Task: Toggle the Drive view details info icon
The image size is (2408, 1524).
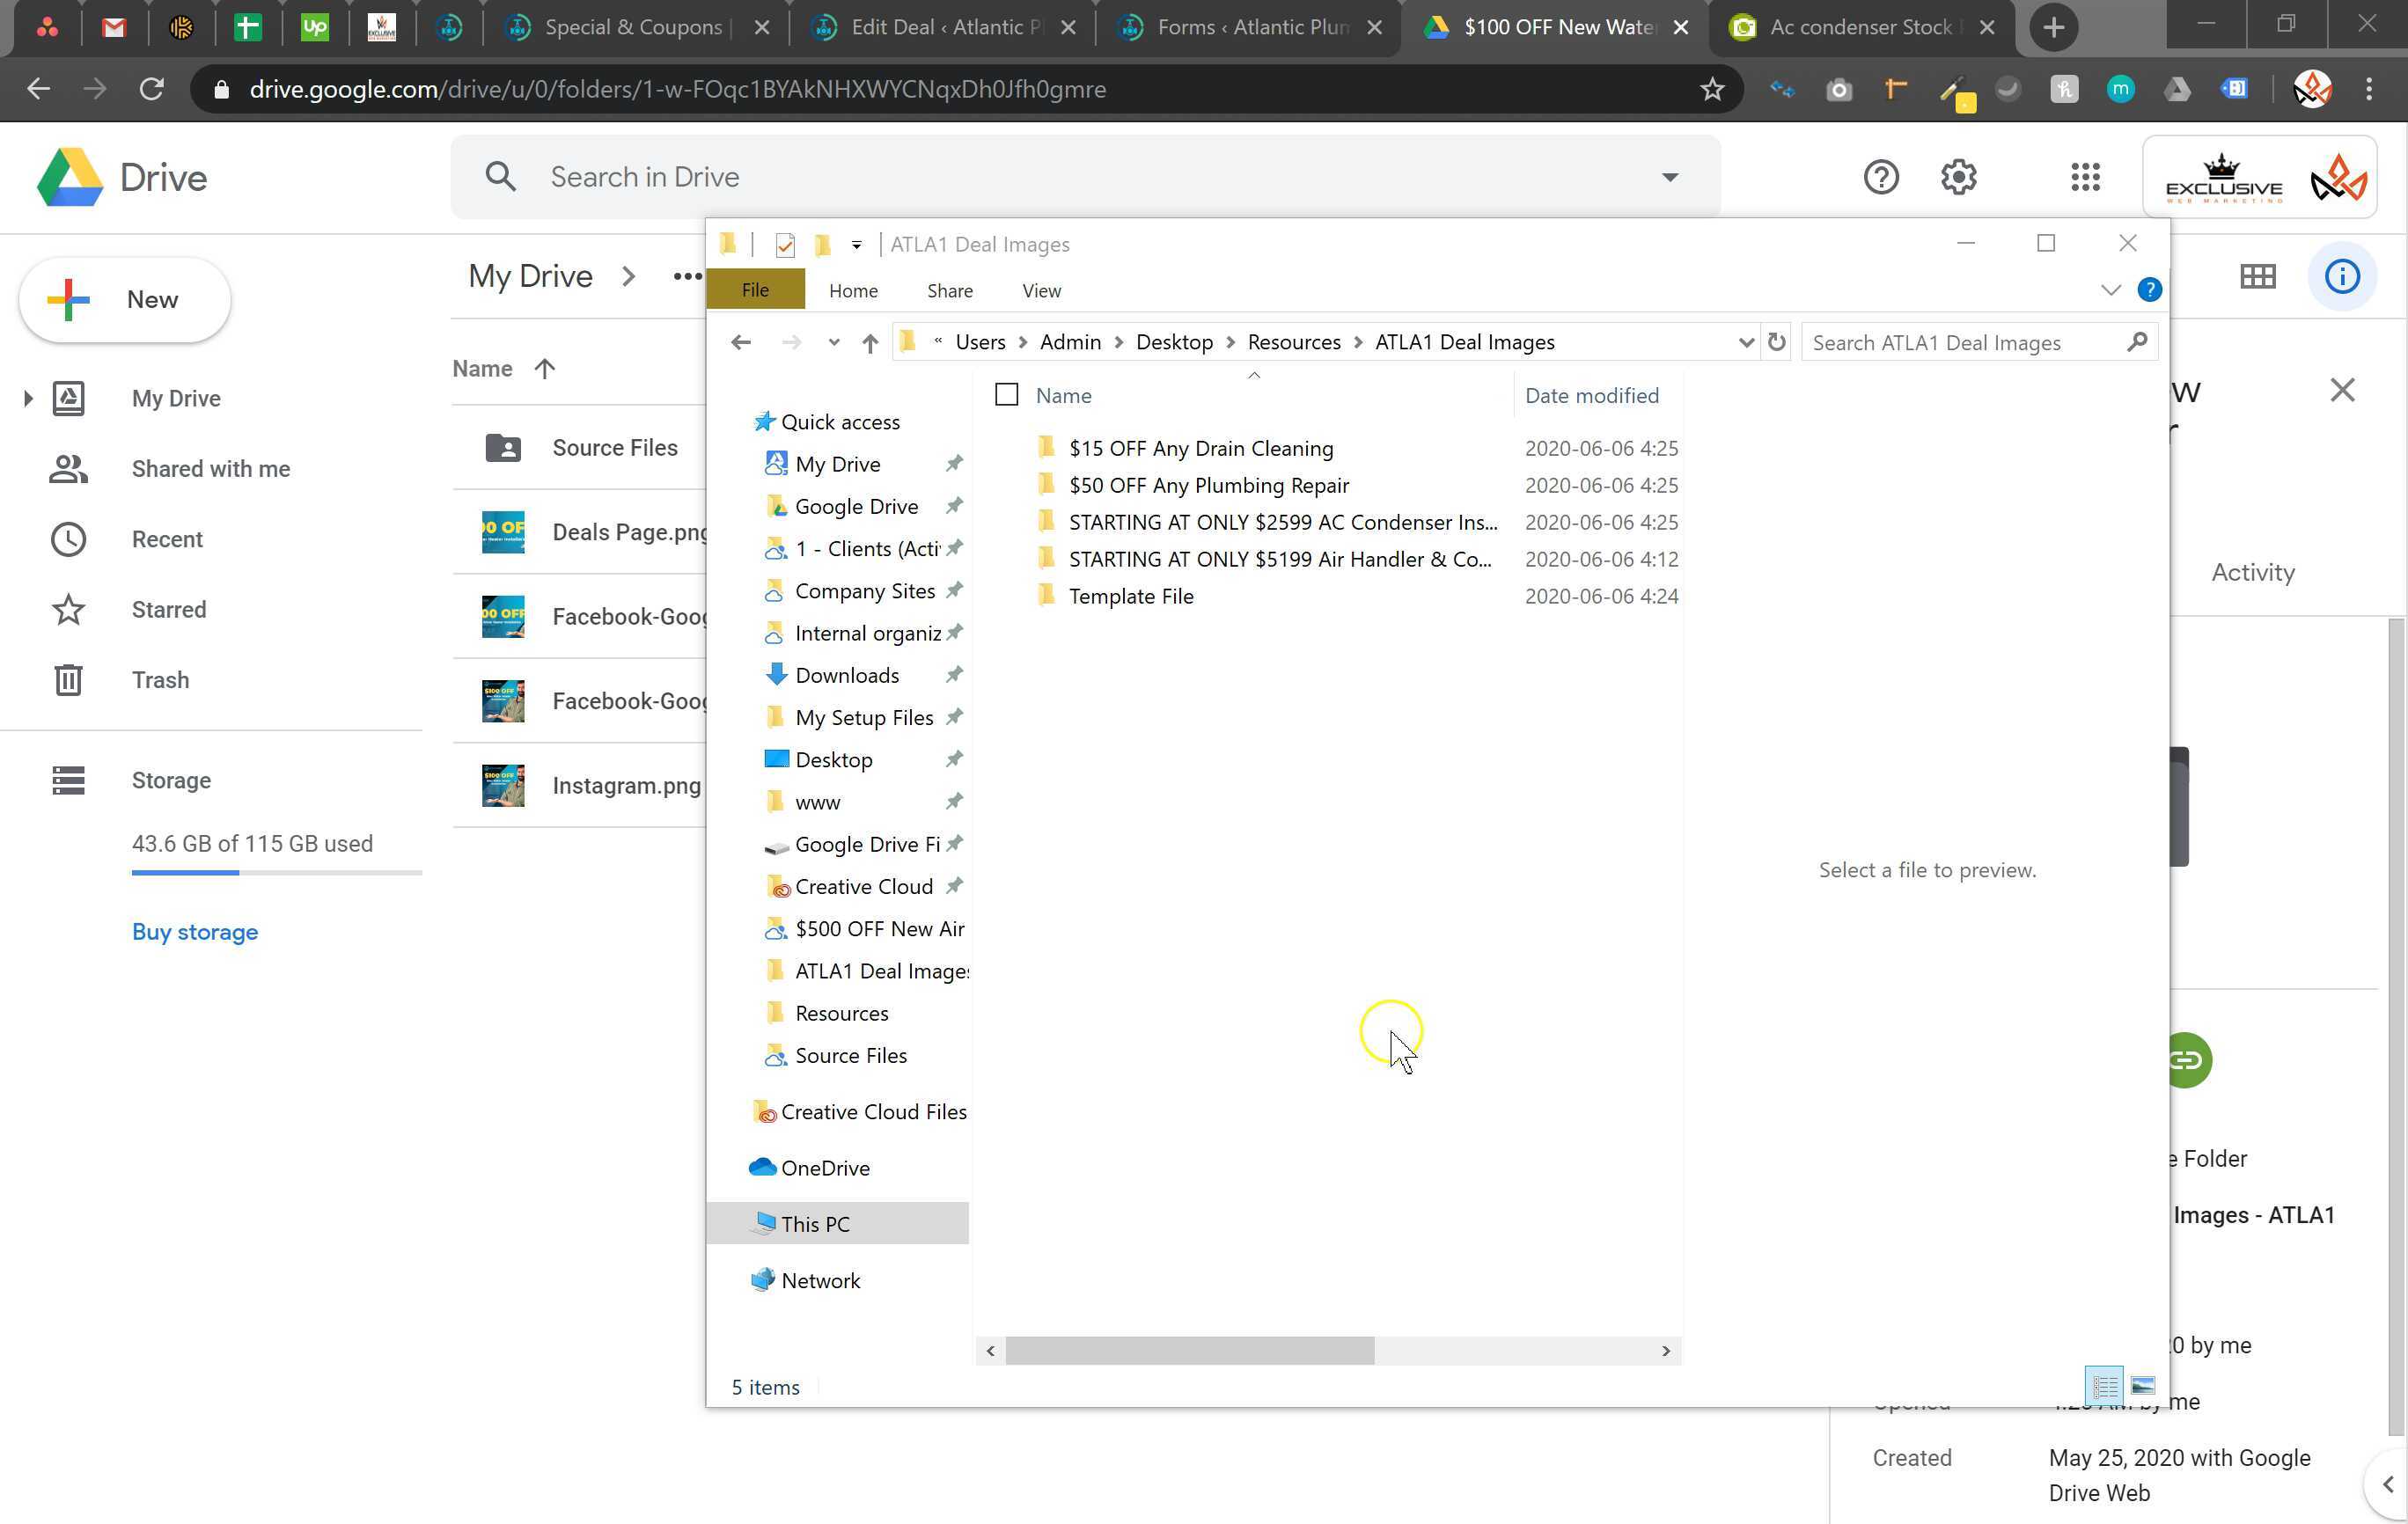Action: click(x=2341, y=276)
